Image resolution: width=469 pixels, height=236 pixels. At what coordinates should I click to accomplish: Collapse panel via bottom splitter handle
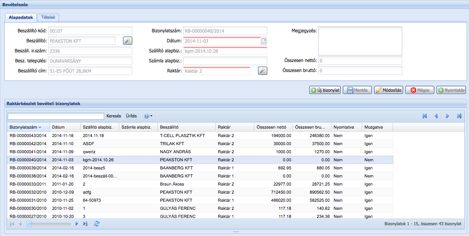(236, 232)
